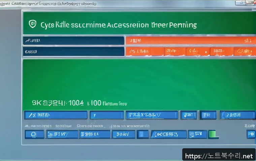
Task: Click the pencil-slash icon on the first blue button
Action: (32, 115)
